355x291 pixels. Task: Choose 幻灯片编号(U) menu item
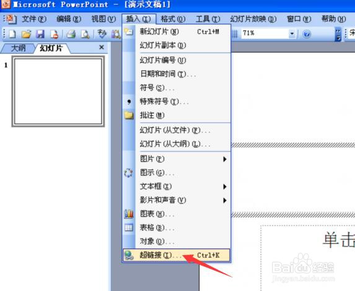click(x=177, y=61)
